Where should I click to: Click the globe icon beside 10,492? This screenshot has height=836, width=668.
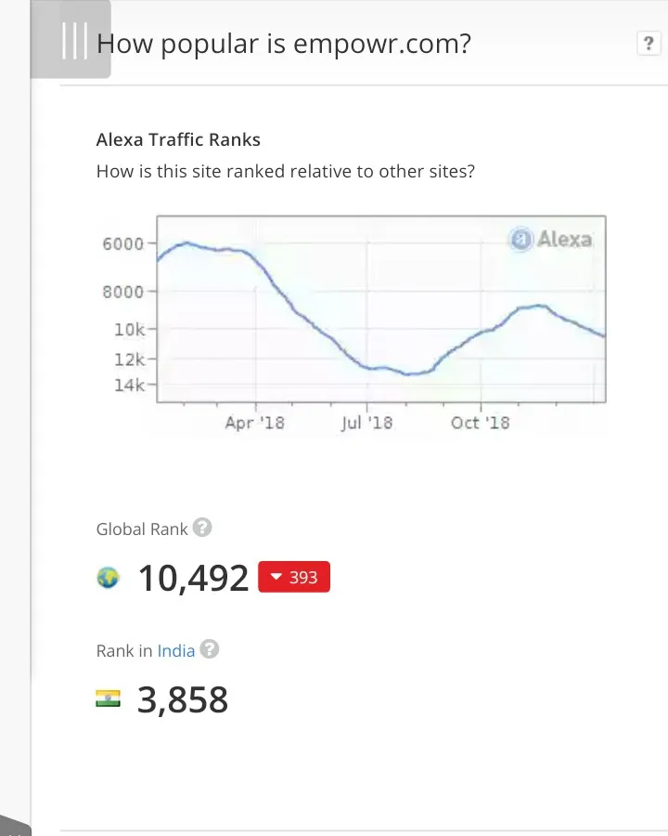point(109,578)
